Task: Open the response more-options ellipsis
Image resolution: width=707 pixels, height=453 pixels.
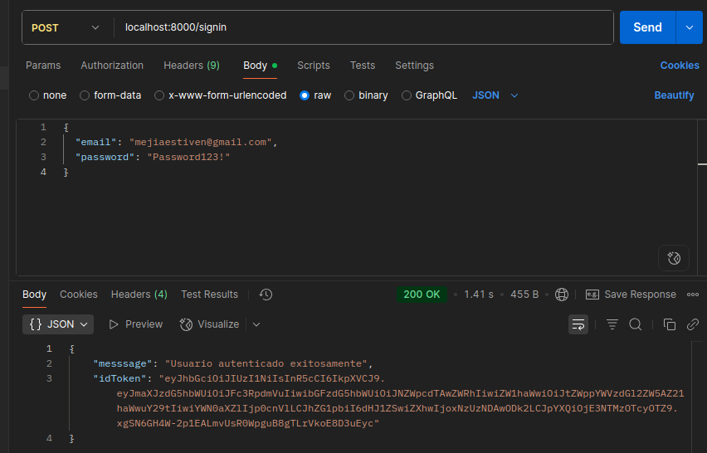Action: 693,295
